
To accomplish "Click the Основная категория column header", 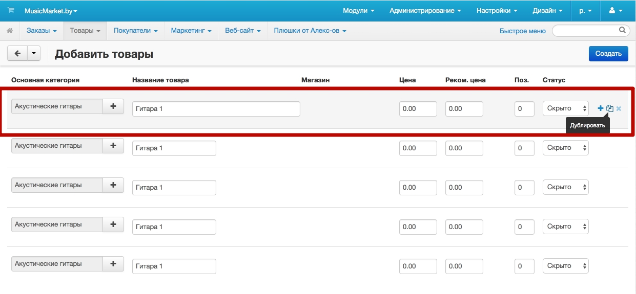I will pos(45,80).
